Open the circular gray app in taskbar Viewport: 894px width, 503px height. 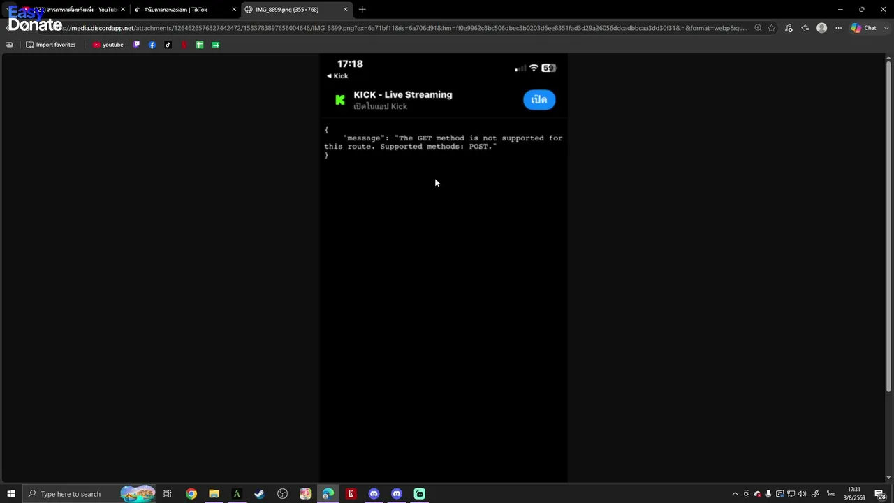click(282, 494)
